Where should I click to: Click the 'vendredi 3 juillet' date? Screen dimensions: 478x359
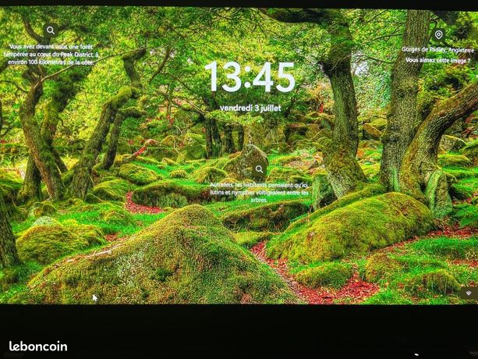click(x=250, y=108)
